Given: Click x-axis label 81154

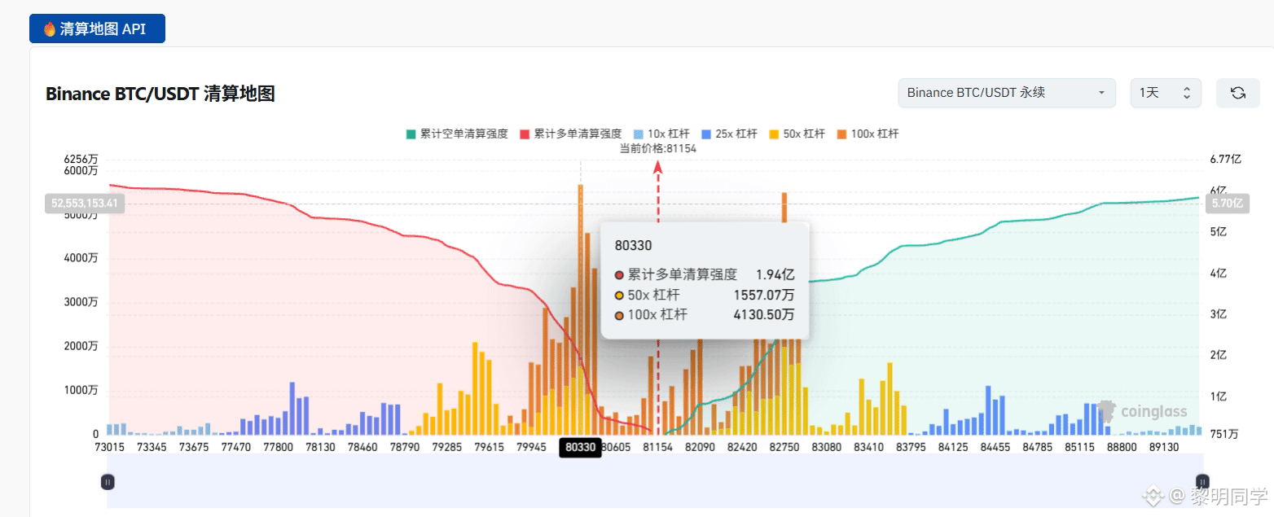Looking at the screenshot, I should point(657,447).
